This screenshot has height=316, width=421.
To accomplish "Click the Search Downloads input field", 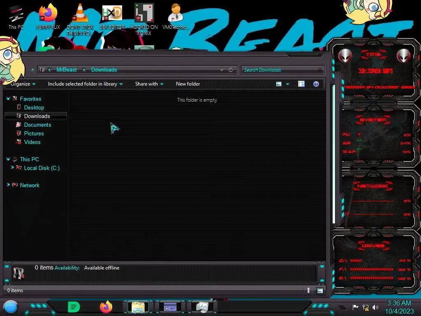I will point(283,70).
